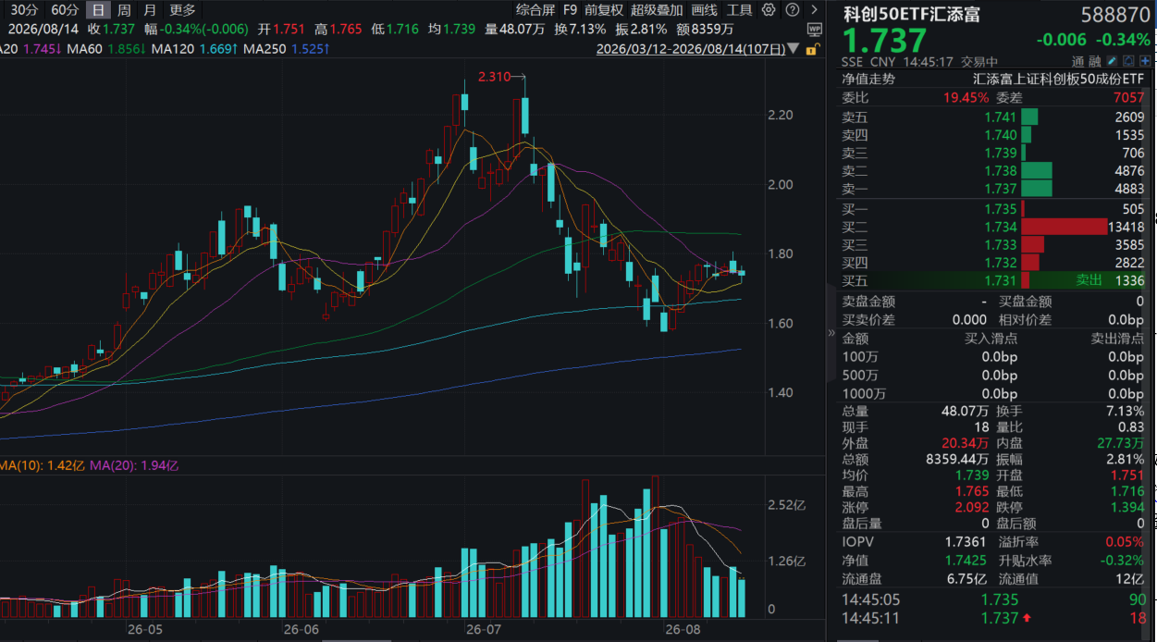The image size is (1157, 642).
Task: Open 画线 drawing tools
Action: 704,10
